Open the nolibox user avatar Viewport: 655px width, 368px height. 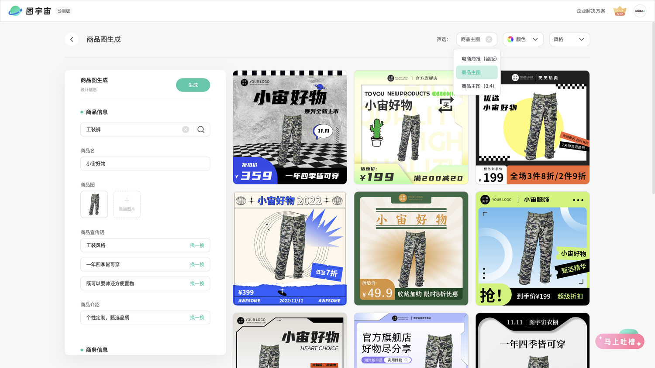pyautogui.click(x=640, y=11)
